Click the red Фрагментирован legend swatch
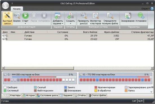Image resolution: width=155 pixels, height=104 pixels. coord(96,87)
